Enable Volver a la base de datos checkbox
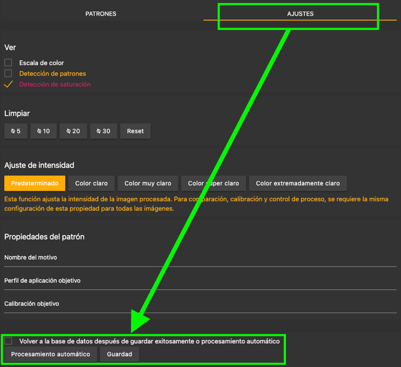Viewport: 401px width, 367px height. tap(8, 341)
